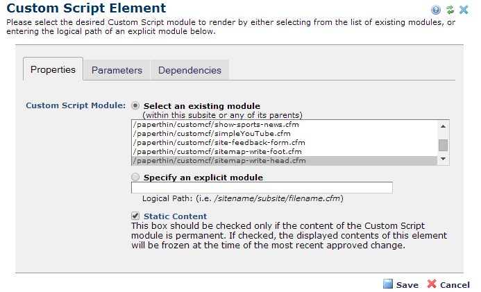Screen dimensions: 481x292
Task: Toggle the Static Content checkbox
Action: [x=135, y=216]
